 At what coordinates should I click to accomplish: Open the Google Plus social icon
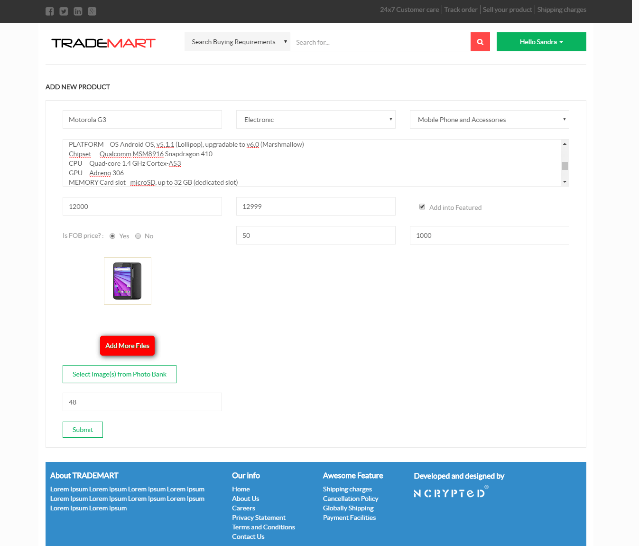[92, 11]
